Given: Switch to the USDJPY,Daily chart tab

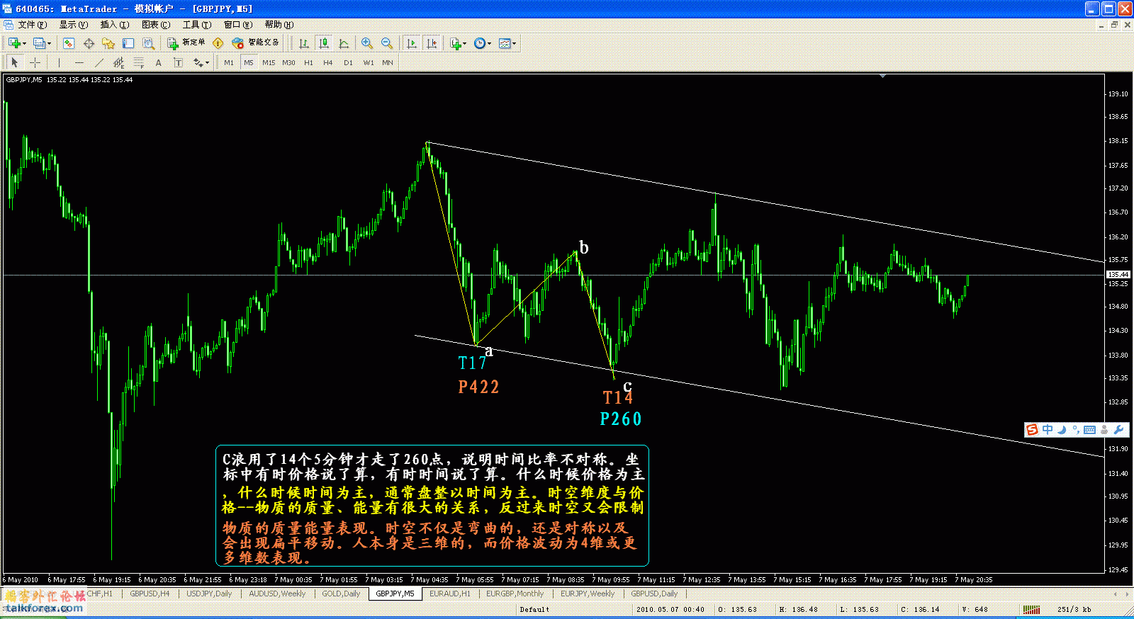Looking at the screenshot, I should click(x=209, y=594).
